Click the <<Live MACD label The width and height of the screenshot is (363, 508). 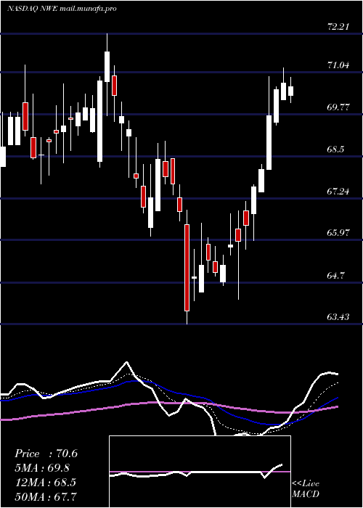coord(306,489)
